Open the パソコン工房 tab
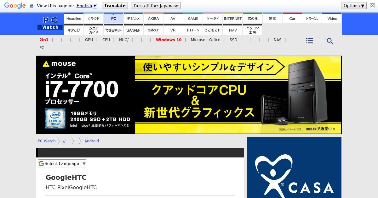This screenshot has height=198, width=378. pos(252,30)
